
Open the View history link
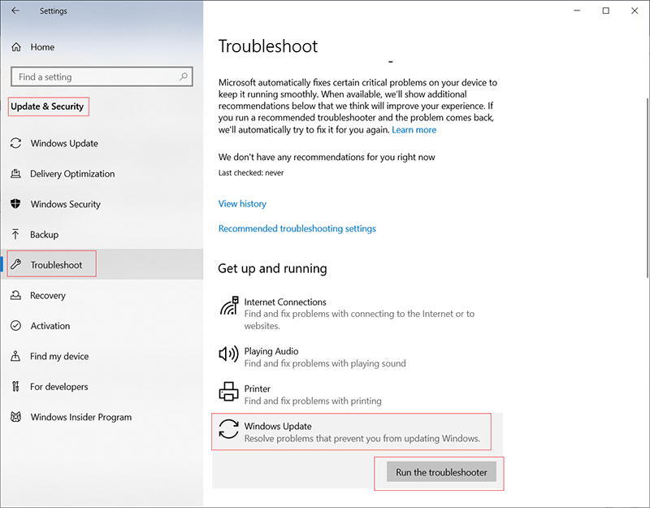[242, 204]
